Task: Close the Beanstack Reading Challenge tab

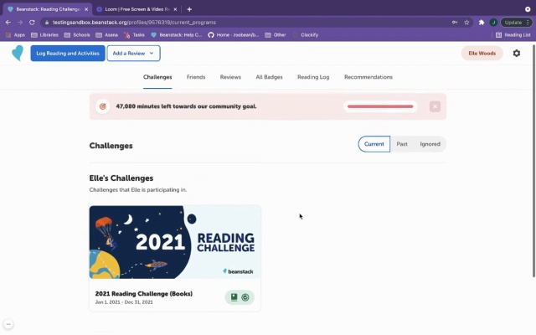Action: pyautogui.click(x=86, y=9)
